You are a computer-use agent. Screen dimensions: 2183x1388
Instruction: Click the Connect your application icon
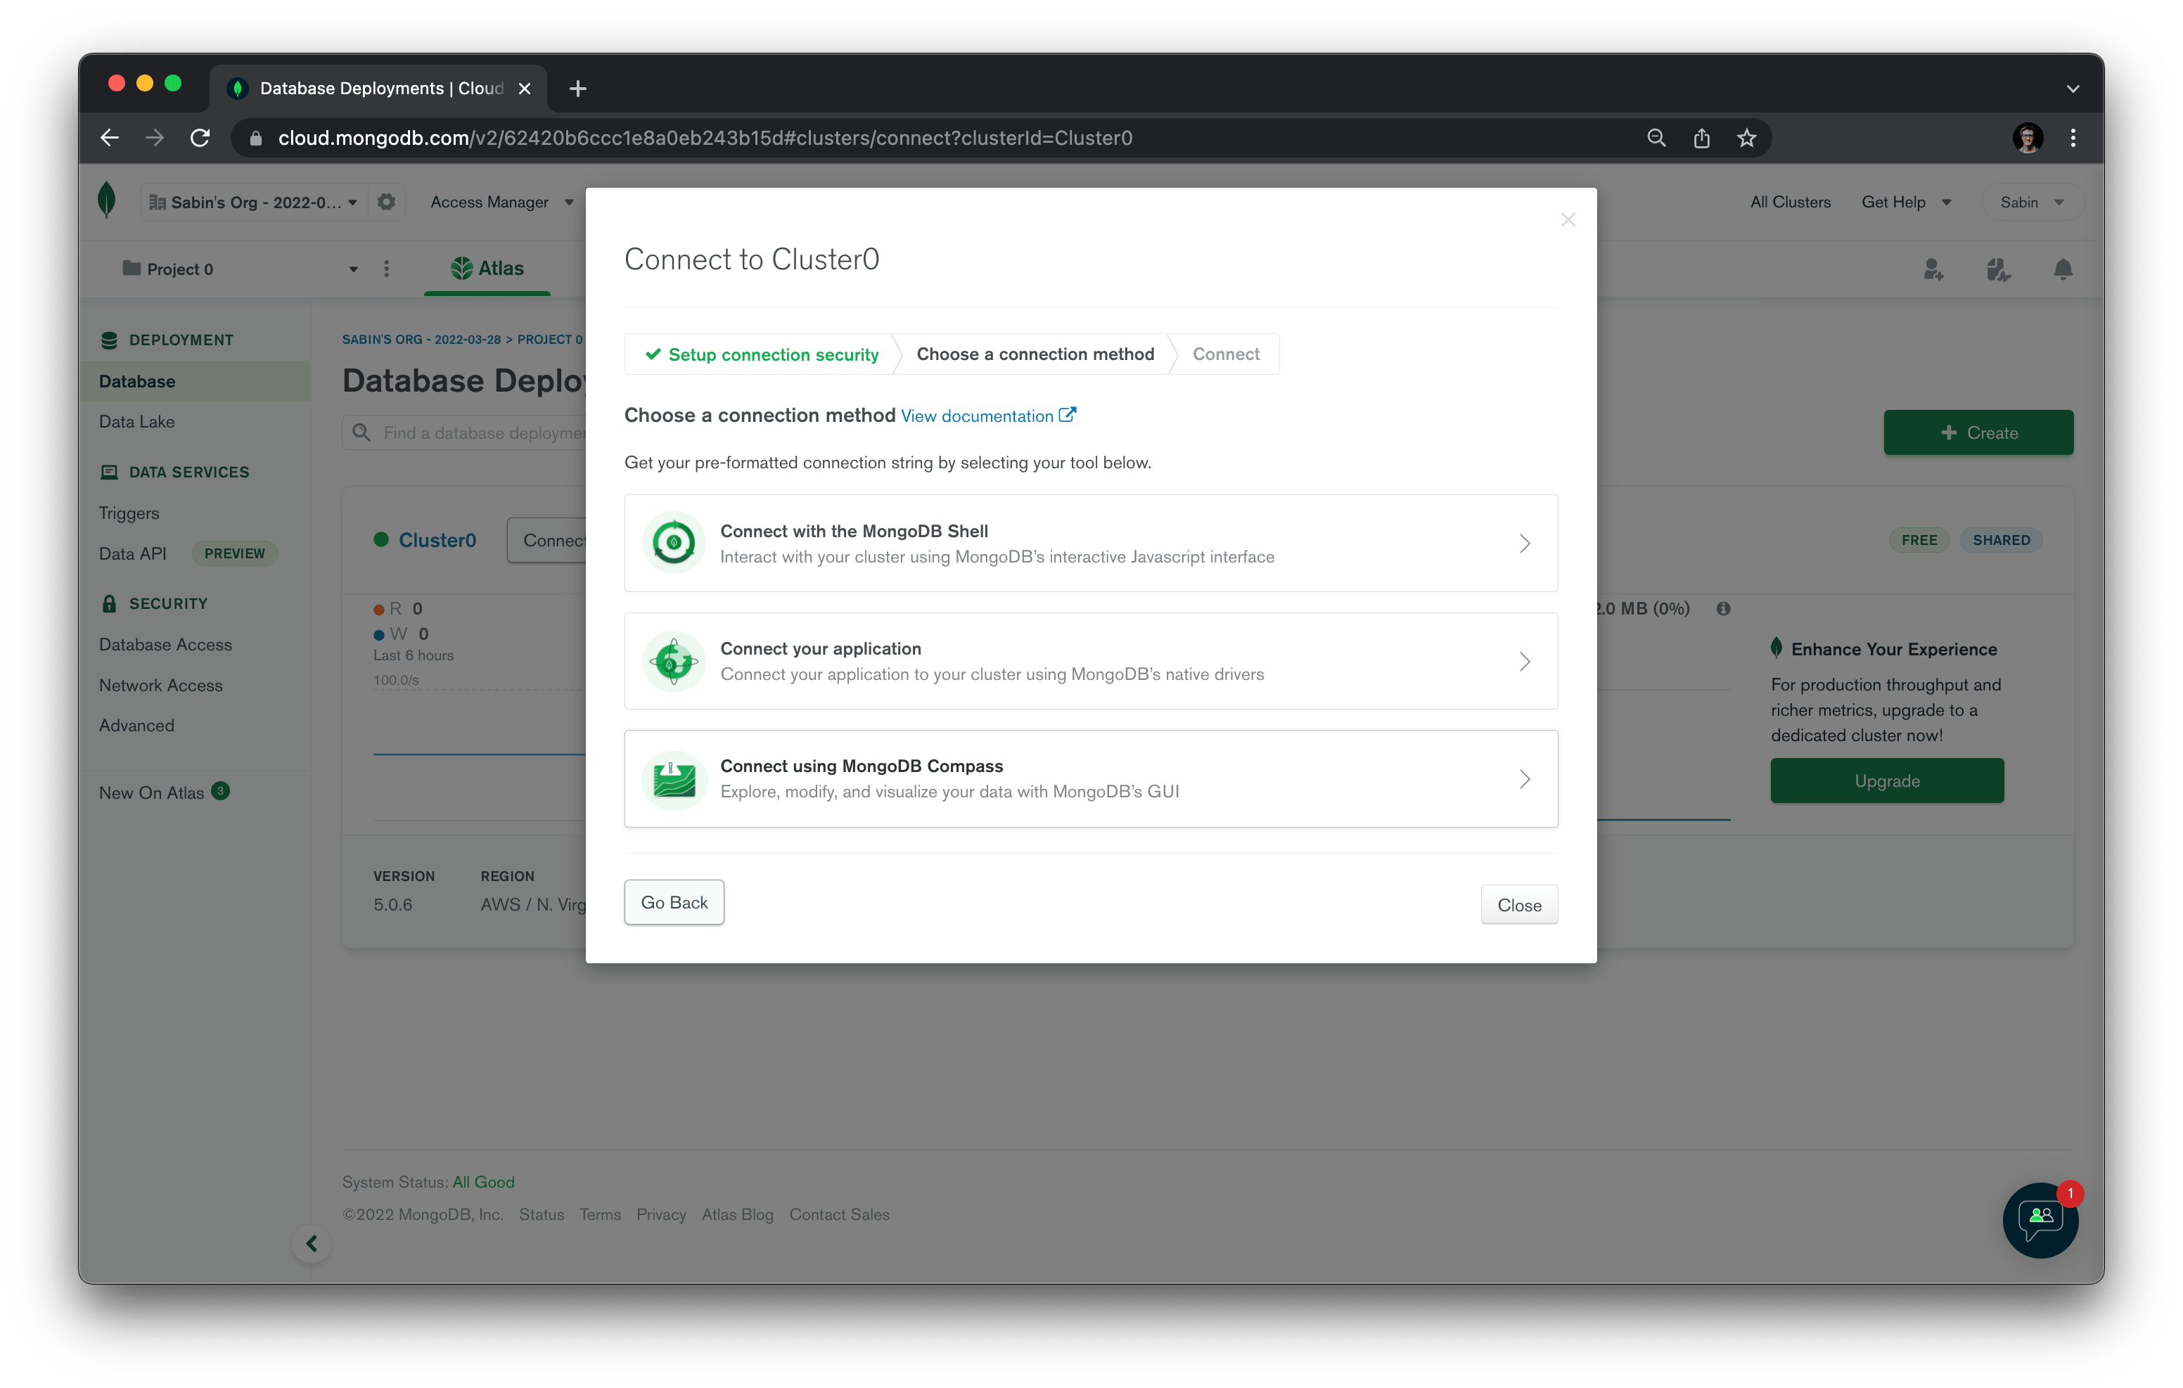coord(674,661)
